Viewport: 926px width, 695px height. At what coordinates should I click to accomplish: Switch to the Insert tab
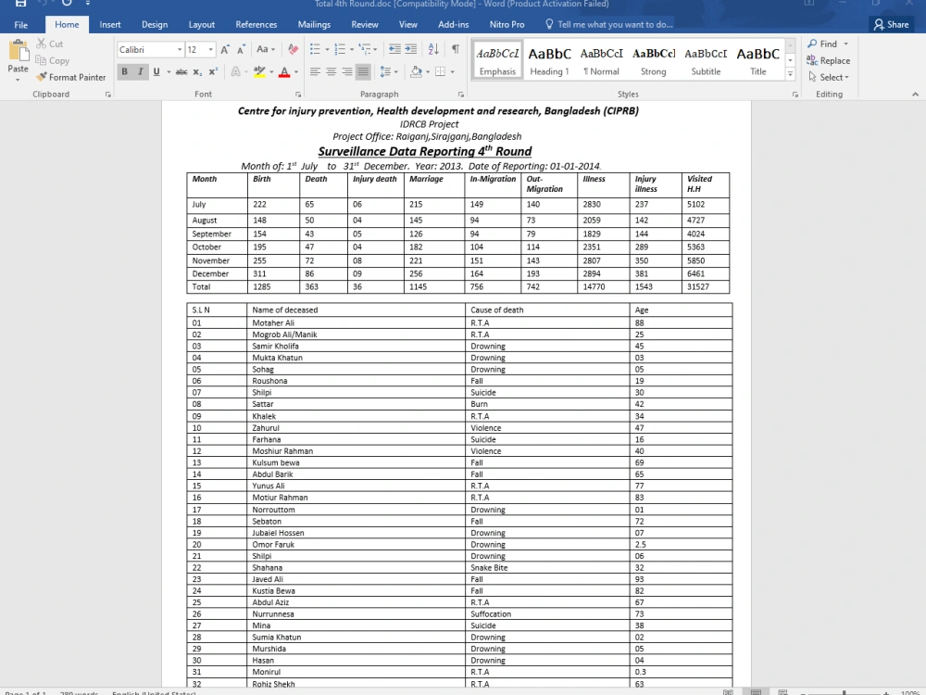point(110,24)
